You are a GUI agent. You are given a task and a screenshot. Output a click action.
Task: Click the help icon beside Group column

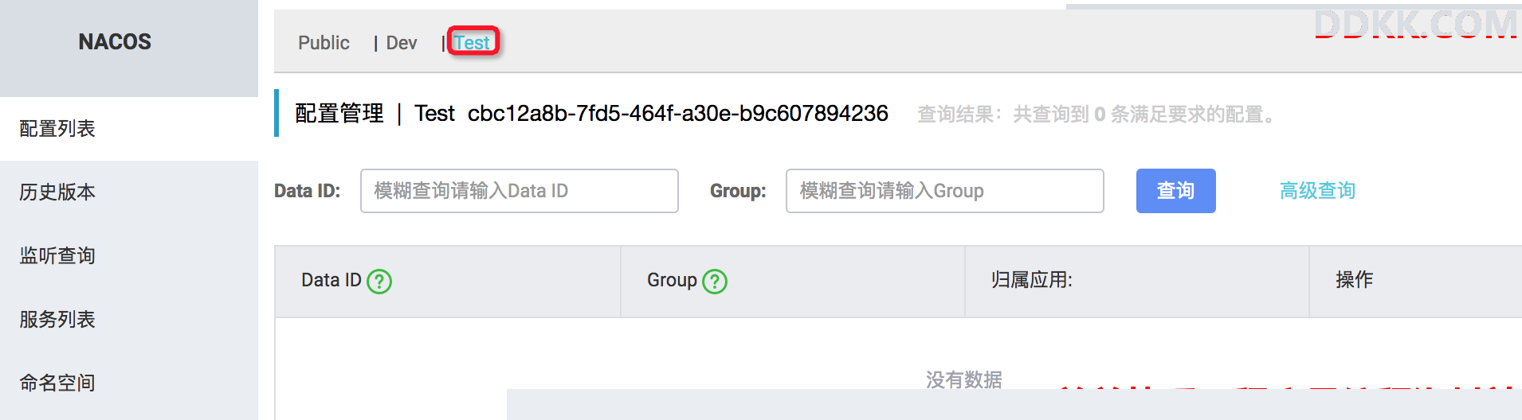click(x=715, y=281)
